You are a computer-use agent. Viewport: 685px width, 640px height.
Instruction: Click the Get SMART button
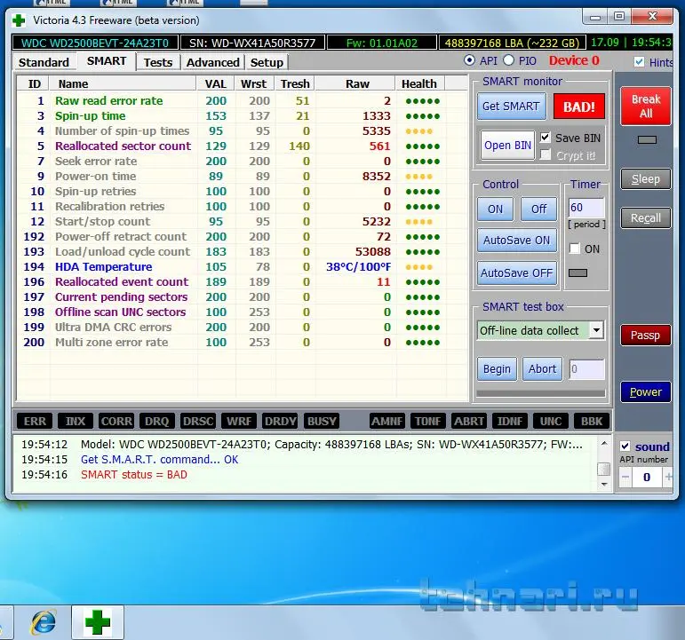point(511,107)
